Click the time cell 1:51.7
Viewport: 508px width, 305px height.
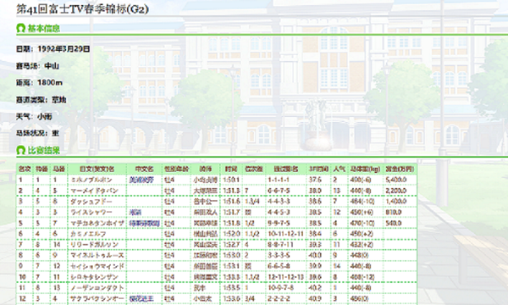pos(231,213)
